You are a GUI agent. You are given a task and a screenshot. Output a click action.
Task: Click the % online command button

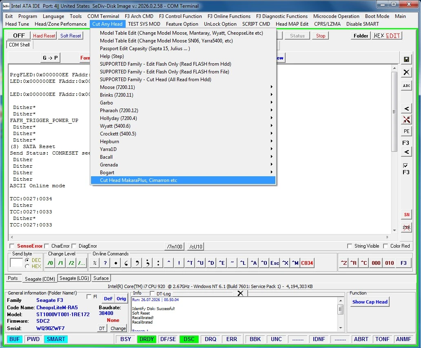click(95, 263)
